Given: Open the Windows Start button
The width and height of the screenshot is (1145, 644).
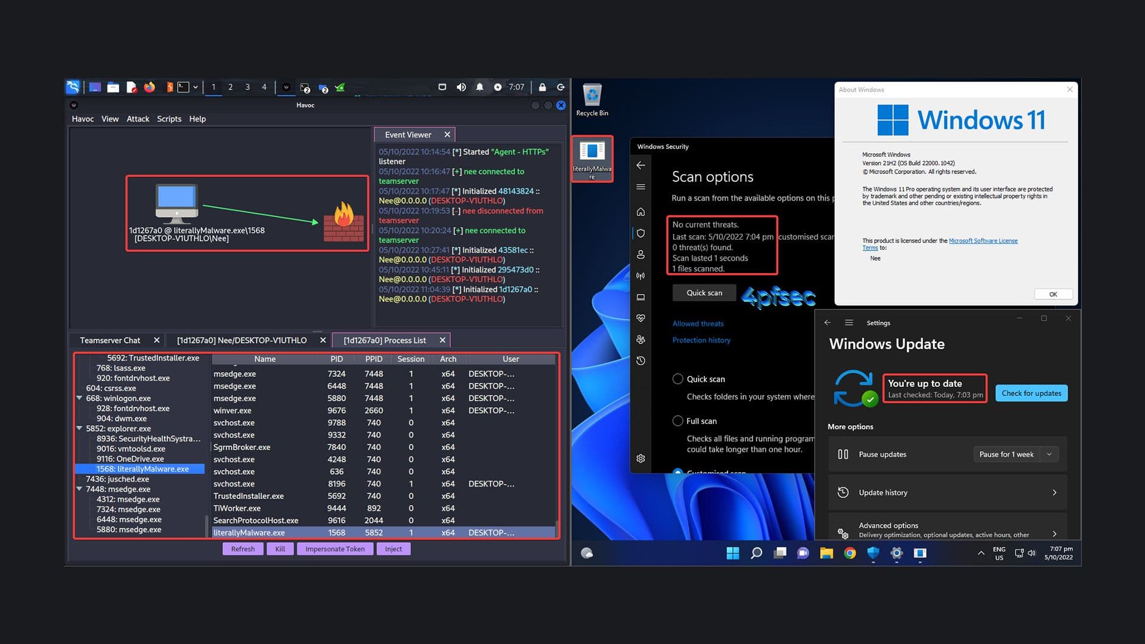Looking at the screenshot, I should point(732,553).
